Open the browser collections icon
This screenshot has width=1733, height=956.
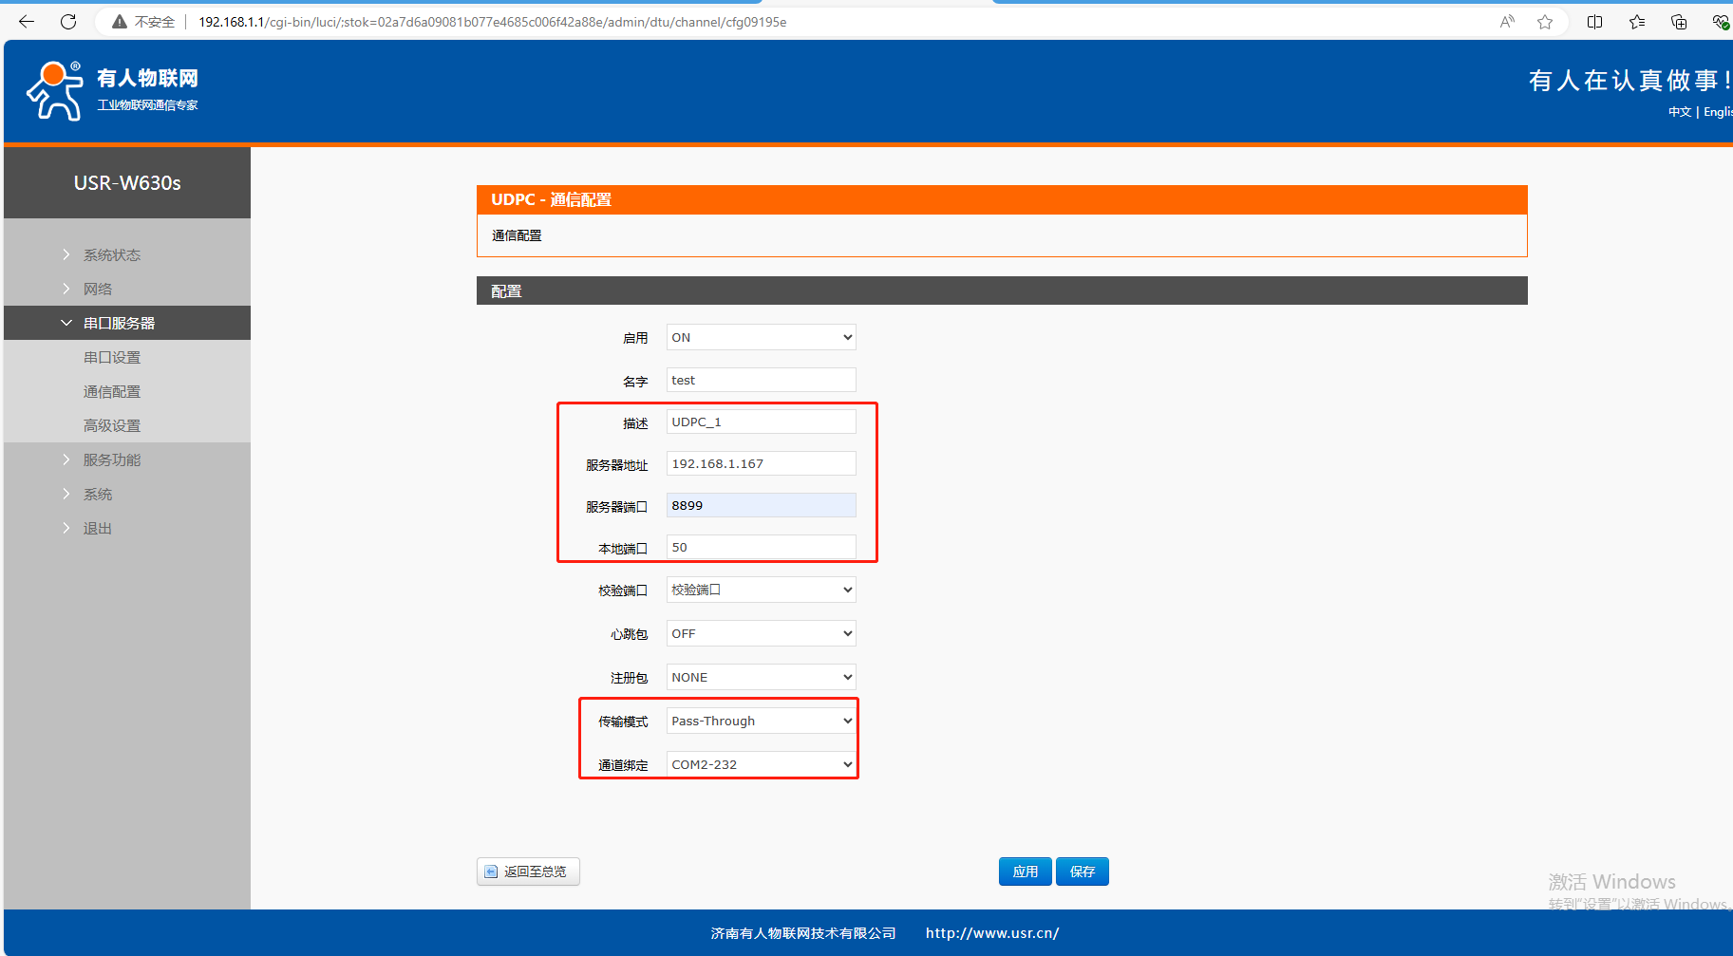click(1679, 22)
